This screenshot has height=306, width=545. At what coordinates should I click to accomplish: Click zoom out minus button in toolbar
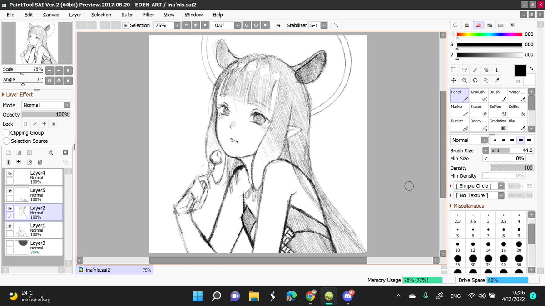(186, 25)
